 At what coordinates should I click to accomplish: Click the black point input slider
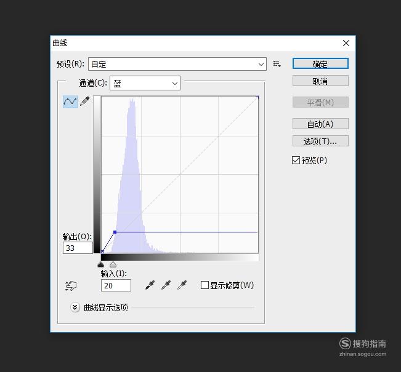click(x=101, y=264)
